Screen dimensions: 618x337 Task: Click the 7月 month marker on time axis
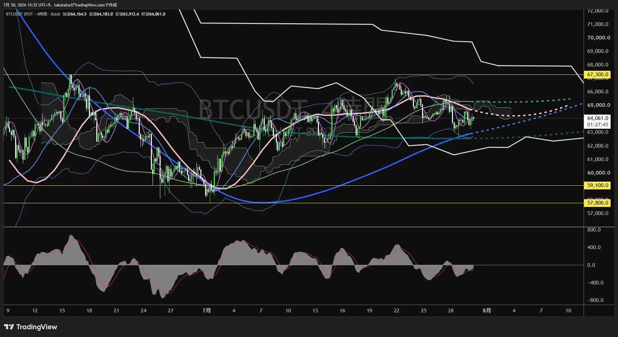click(x=206, y=310)
